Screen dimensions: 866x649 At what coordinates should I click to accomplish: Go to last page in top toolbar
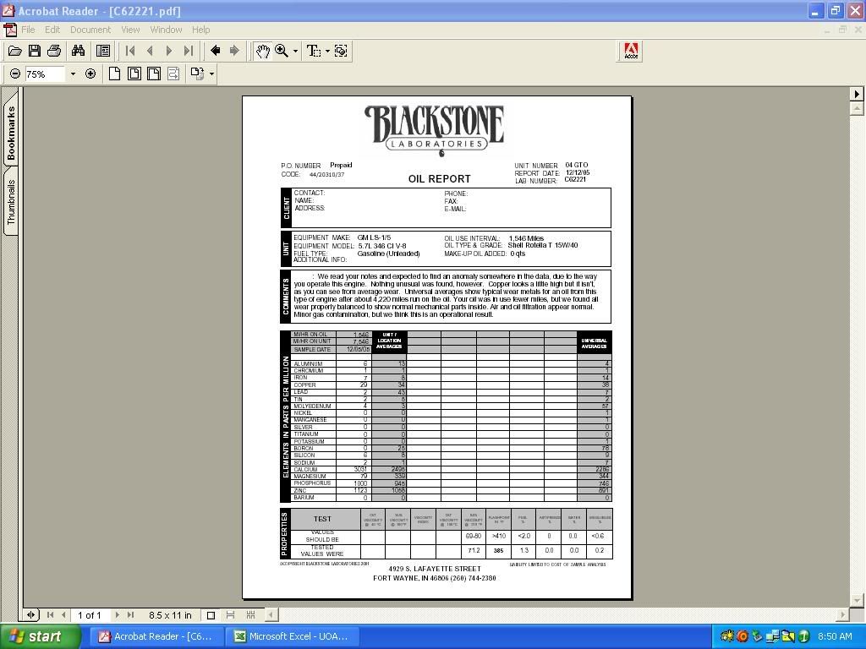coord(189,52)
